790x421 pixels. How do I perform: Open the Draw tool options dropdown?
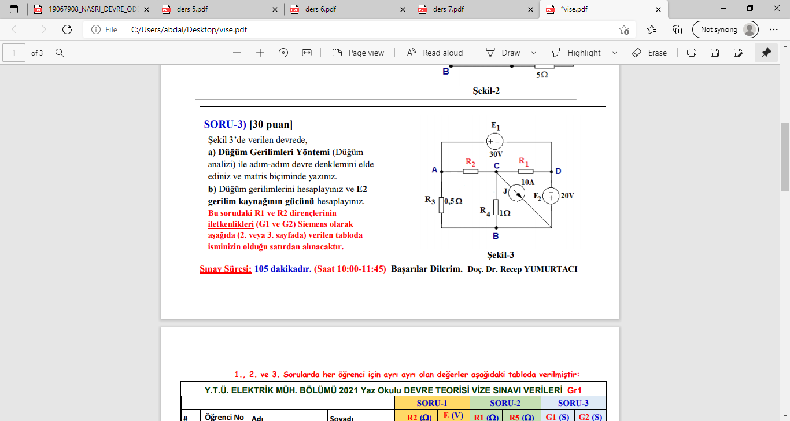533,52
